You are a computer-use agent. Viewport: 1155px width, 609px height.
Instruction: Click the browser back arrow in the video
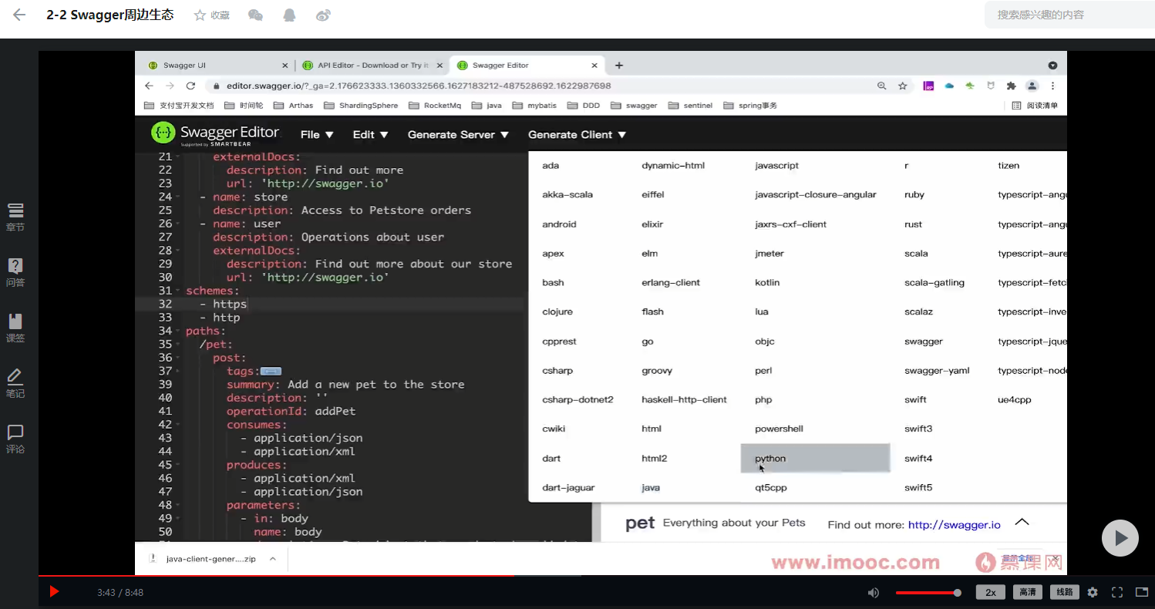coord(149,86)
